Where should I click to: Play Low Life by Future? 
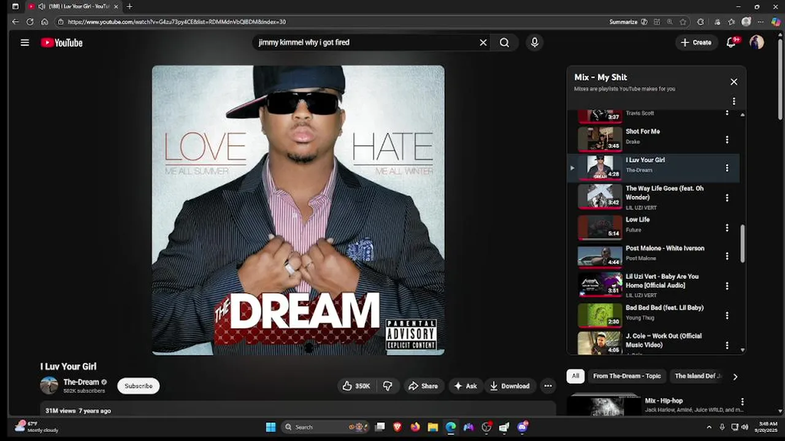[600, 227]
